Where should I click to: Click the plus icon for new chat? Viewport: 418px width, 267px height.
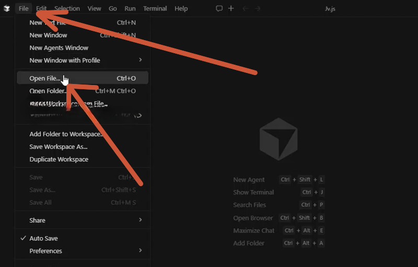231,8
